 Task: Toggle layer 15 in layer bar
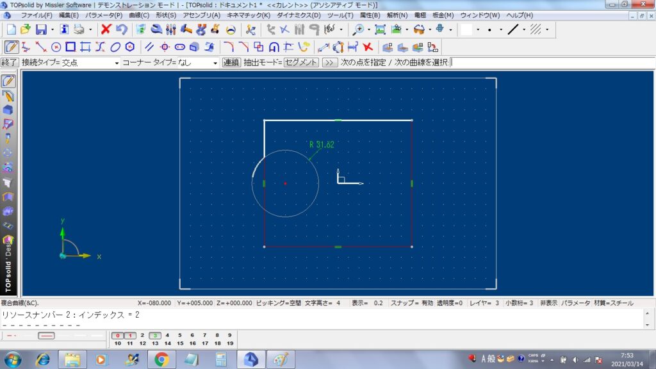(180, 343)
